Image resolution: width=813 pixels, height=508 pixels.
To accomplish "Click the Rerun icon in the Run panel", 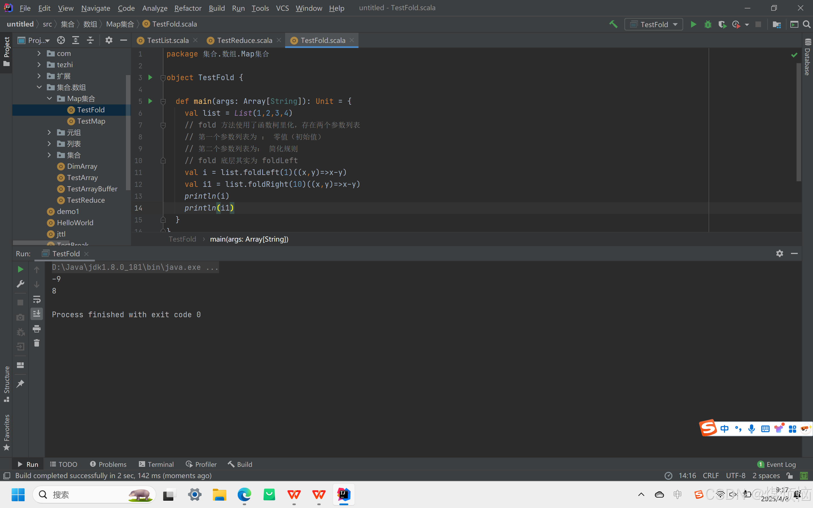I will pos(20,270).
